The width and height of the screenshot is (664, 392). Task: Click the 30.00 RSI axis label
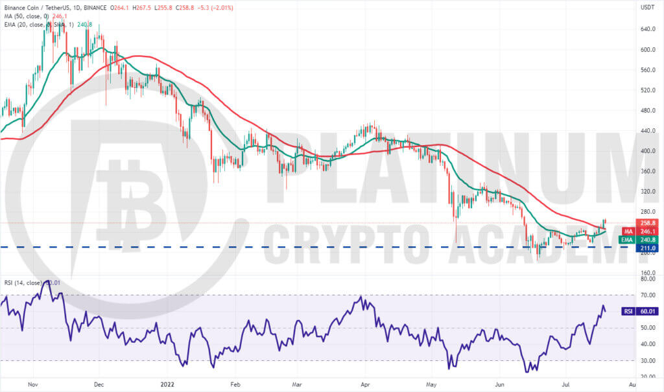648,361
